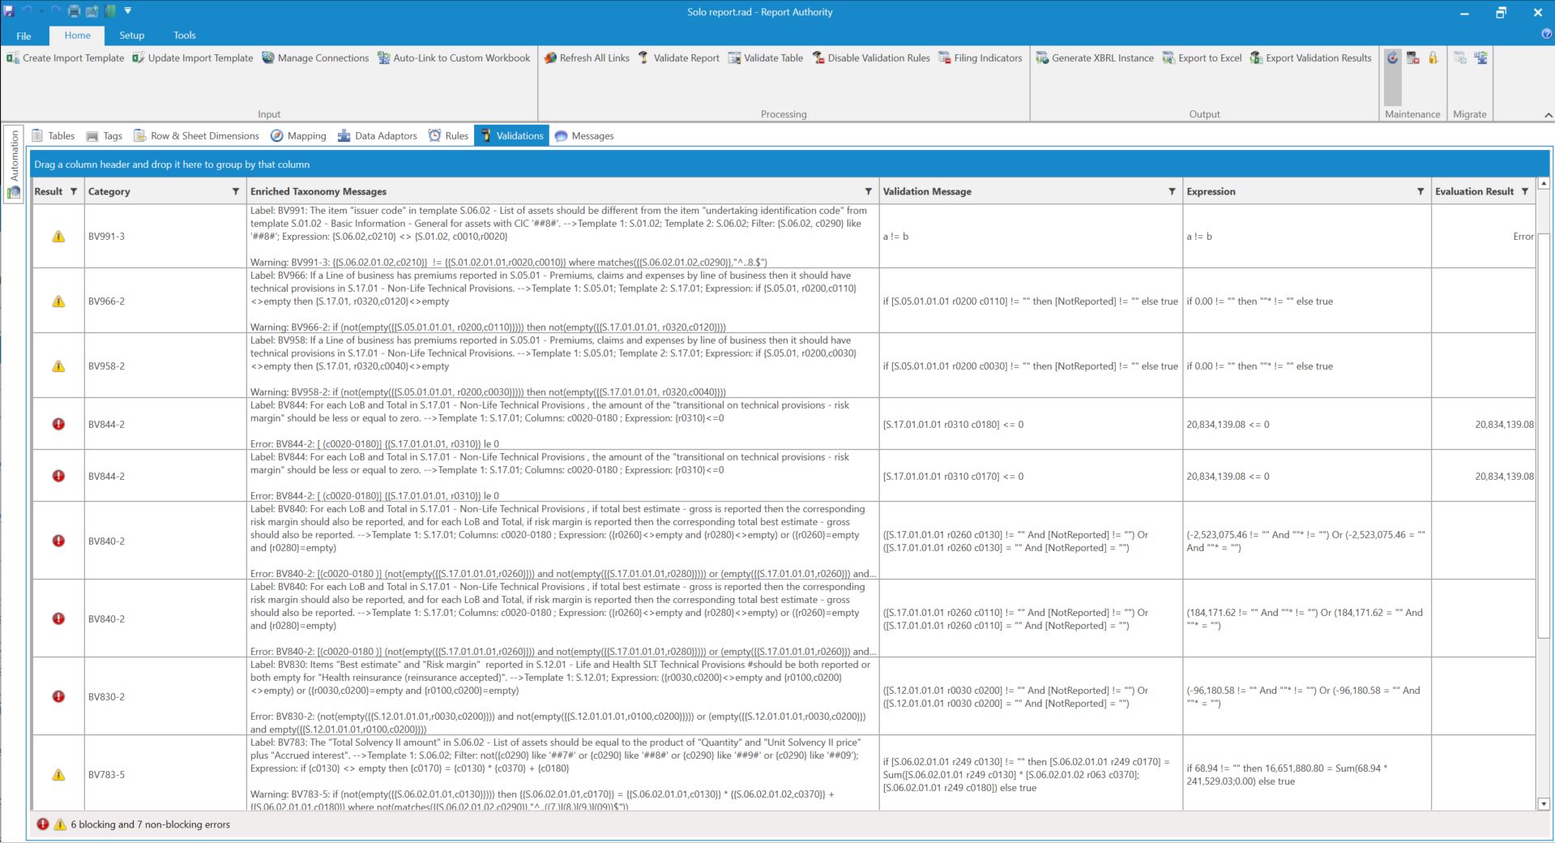Open the Enriched Taxonomy Messages column filter
1555x843 pixels.
(869, 192)
